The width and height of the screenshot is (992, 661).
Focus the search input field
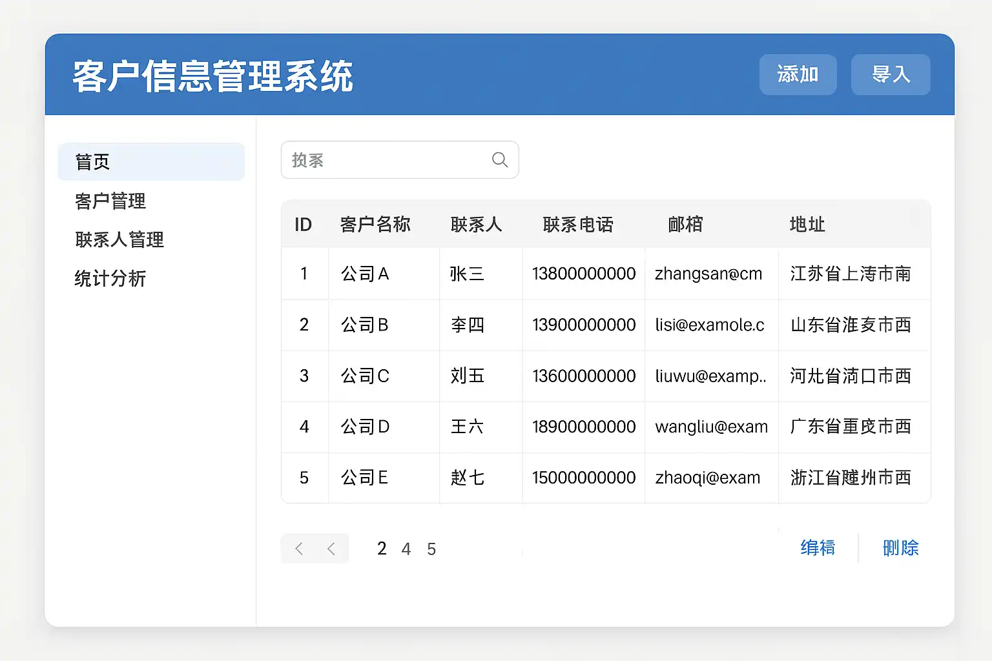coord(387,160)
